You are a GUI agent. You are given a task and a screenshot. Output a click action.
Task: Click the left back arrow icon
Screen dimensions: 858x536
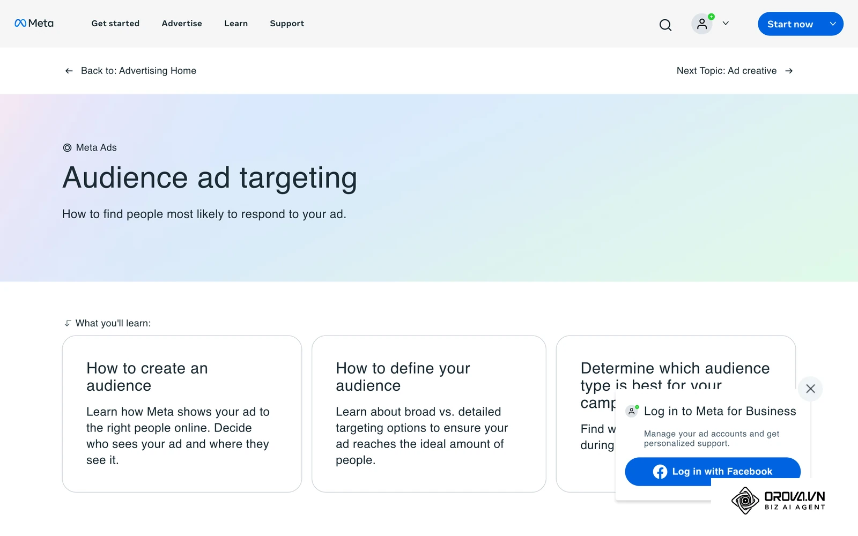click(69, 71)
